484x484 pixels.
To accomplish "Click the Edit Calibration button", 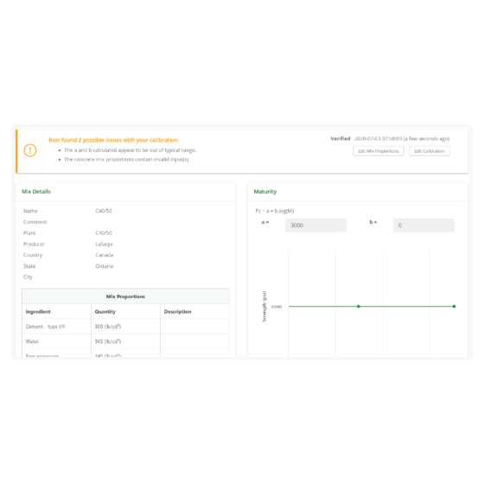I will (x=430, y=151).
